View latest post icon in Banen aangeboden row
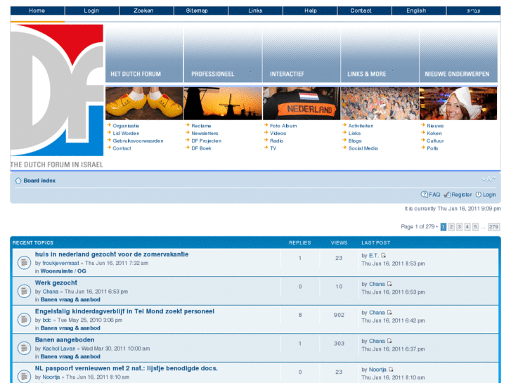The width and height of the screenshot is (511, 383). 389,341
